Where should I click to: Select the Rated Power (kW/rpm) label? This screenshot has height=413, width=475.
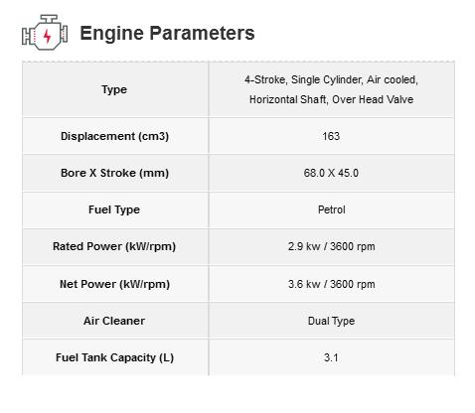114,246
